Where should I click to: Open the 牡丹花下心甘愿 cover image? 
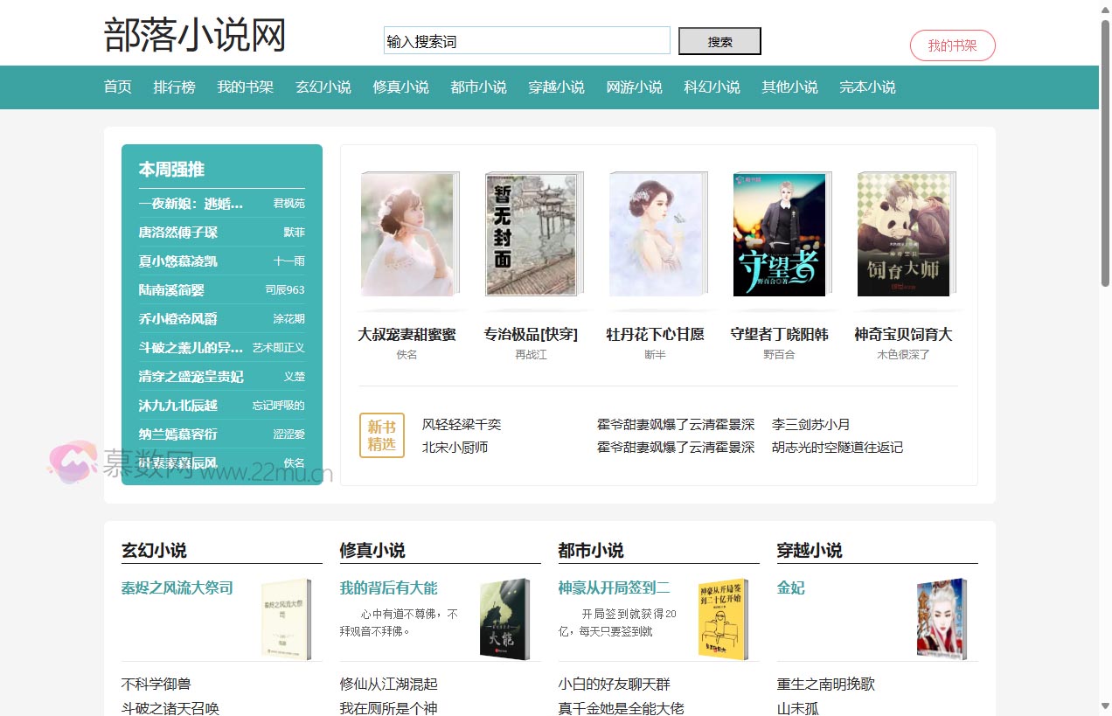(x=656, y=234)
